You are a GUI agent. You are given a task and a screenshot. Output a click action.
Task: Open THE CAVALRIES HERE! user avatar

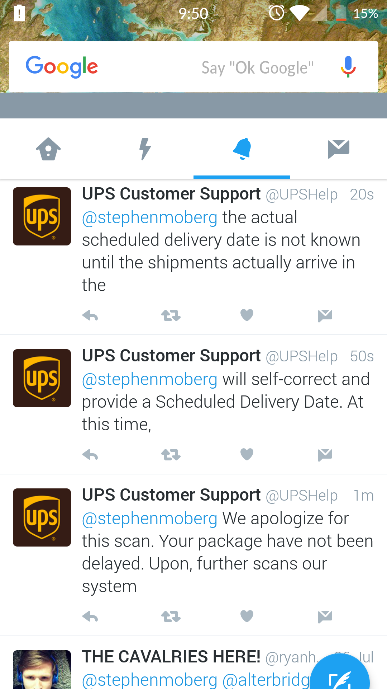[42, 670]
